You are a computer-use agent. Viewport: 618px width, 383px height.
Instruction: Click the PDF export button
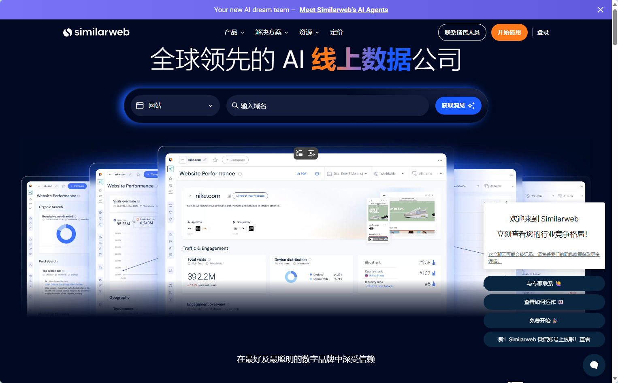coord(301,174)
